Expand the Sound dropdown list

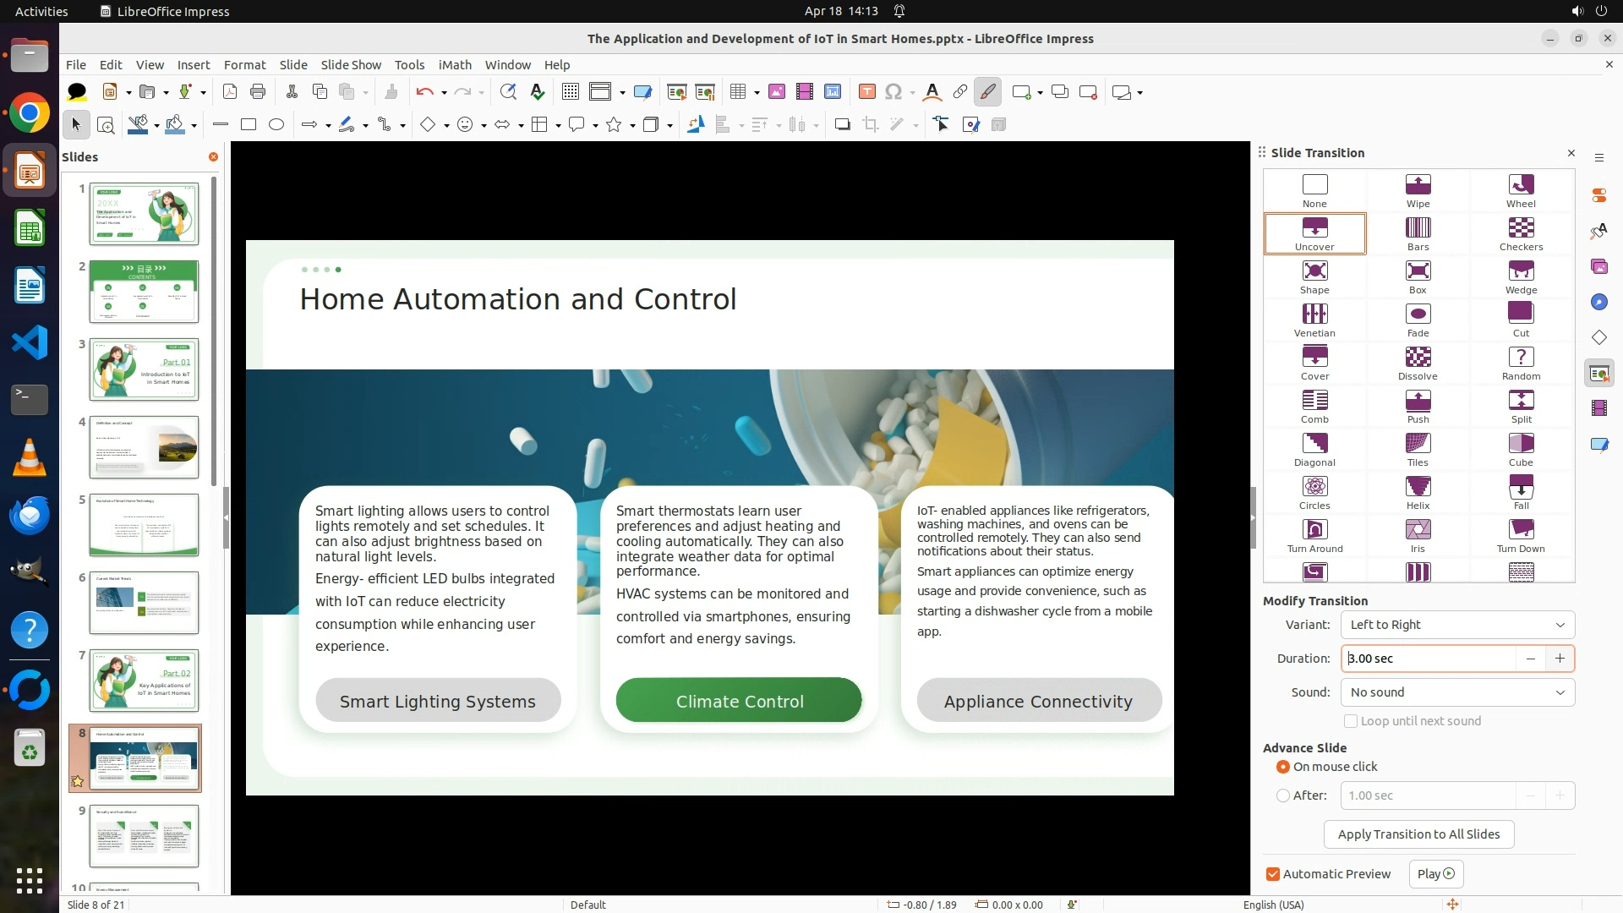click(1457, 692)
